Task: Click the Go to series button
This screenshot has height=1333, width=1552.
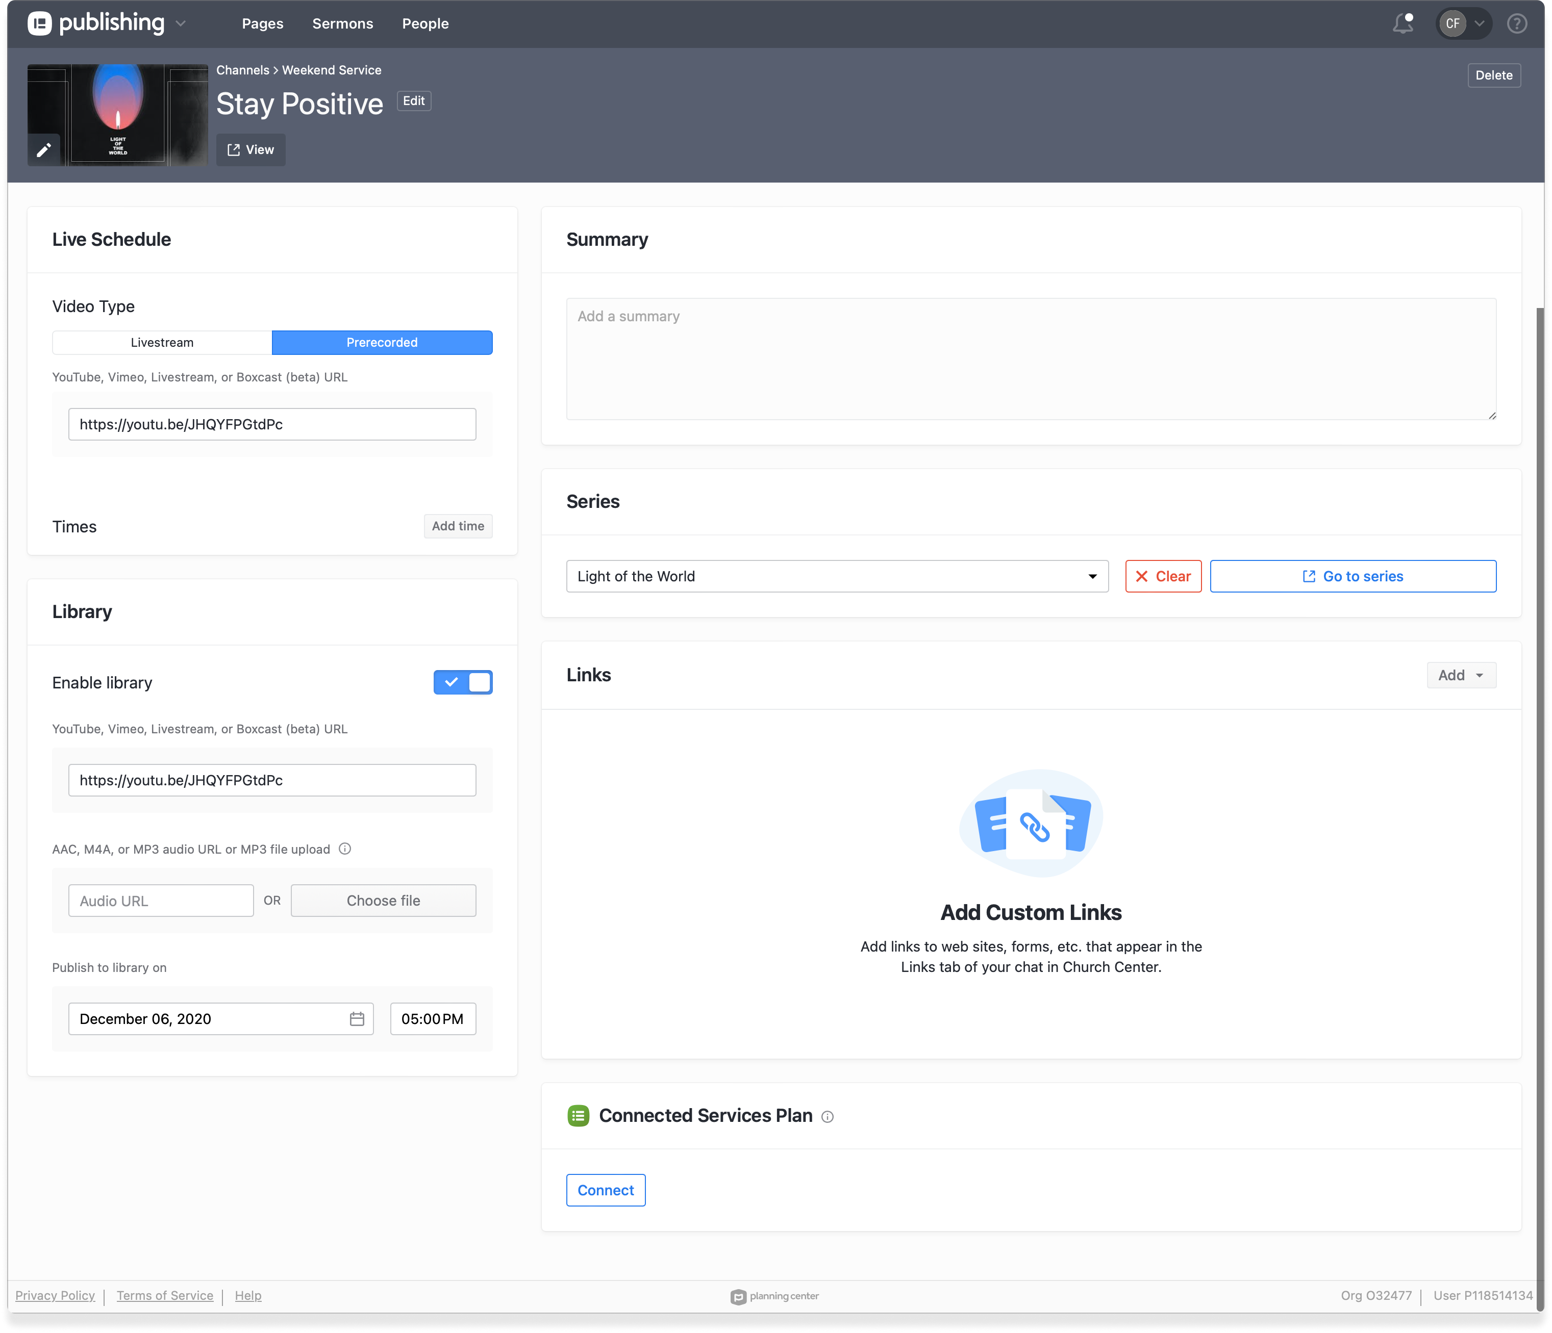Action: click(1353, 576)
